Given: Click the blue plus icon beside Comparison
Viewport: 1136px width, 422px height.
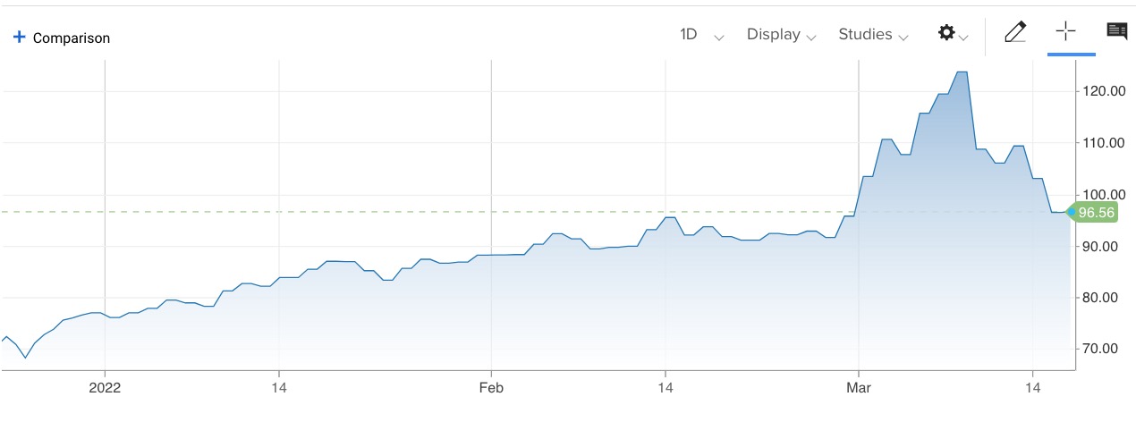Looking at the screenshot, I should tap(20, 38).
